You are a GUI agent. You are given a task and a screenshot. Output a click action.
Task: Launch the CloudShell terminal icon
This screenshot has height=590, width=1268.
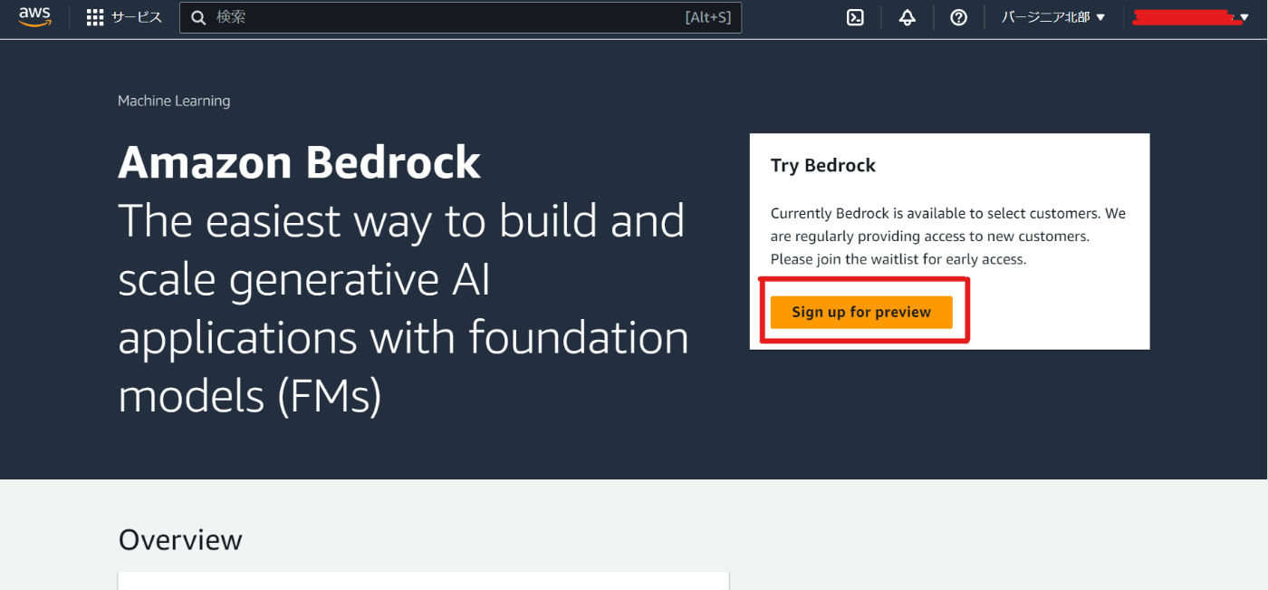pos(855,17)
